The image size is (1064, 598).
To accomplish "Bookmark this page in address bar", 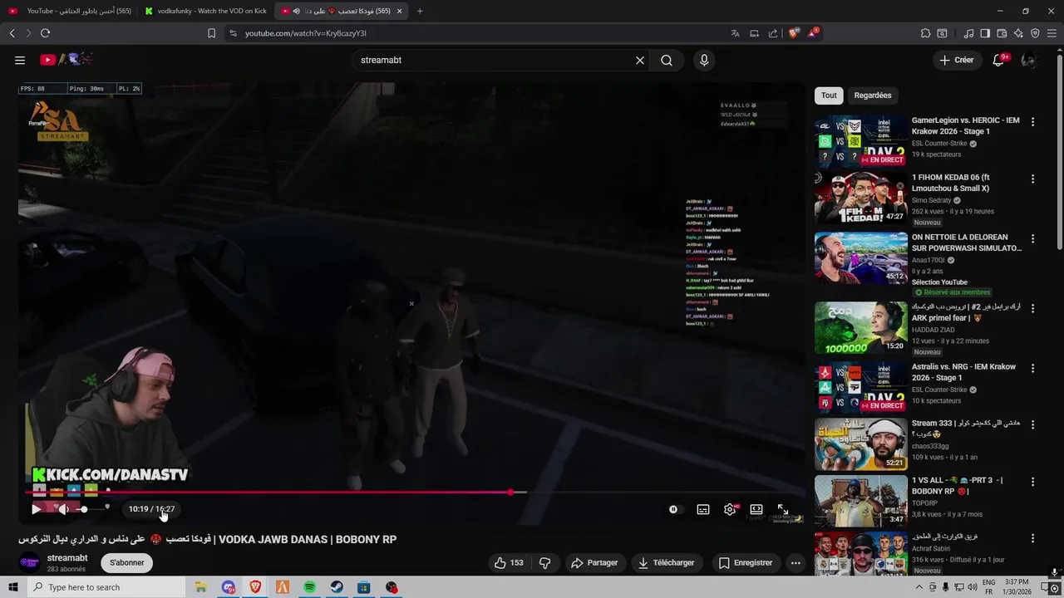I will click(211, 33).
